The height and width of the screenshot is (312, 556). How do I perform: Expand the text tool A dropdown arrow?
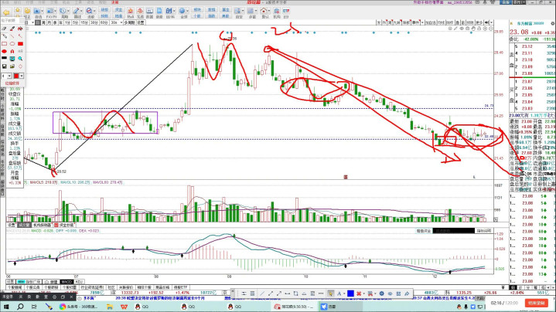click(344, 293)
